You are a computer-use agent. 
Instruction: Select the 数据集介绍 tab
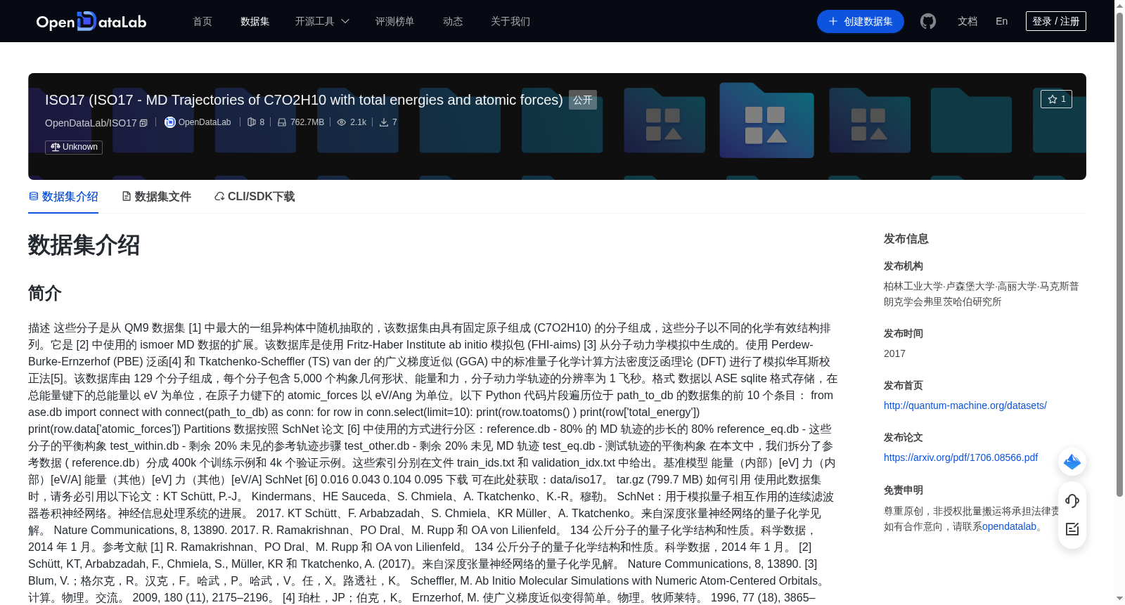click(63, 197)
